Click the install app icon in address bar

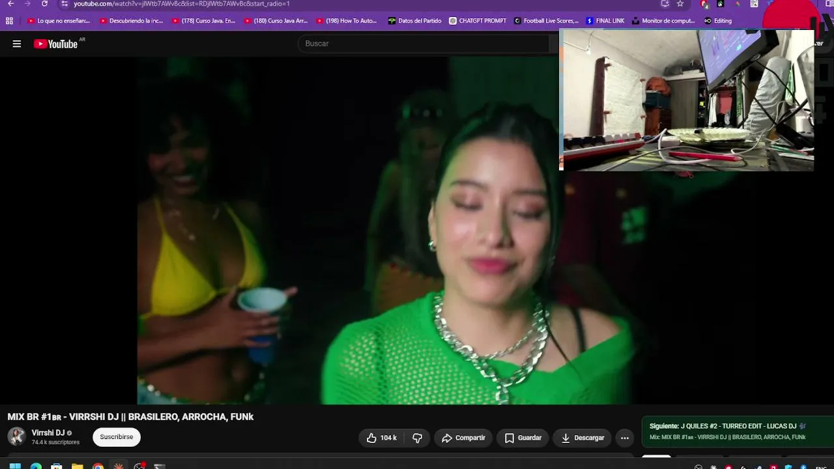tap(665, 4)
